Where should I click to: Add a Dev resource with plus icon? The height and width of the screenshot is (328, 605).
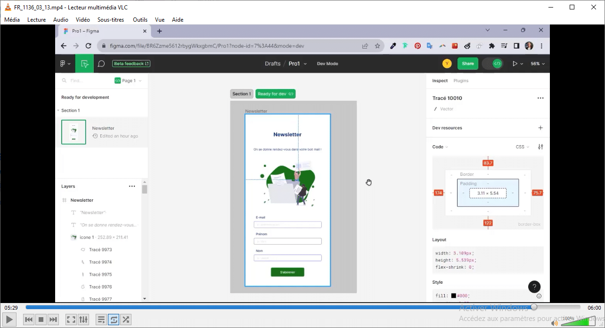point(540,128)
